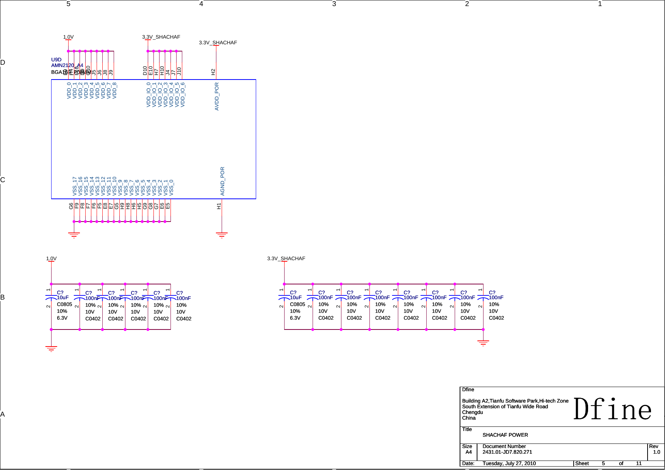Select the VDD_5 pin name

(x=97, y=91)
